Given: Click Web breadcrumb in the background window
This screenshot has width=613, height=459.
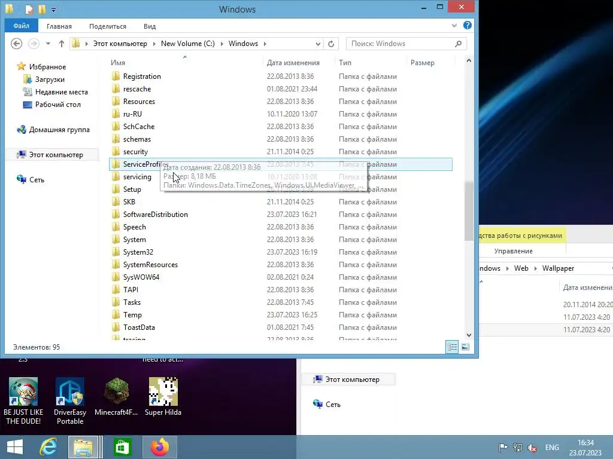Looking at the screenshot, I should (x=521, y=268).
